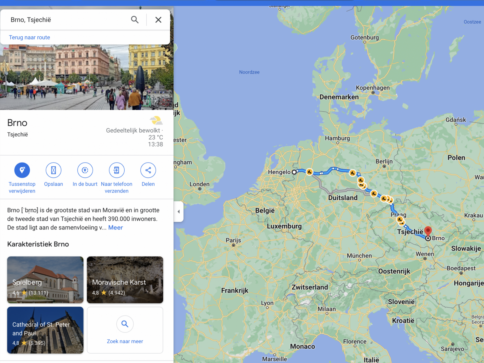The image size is (484, 363).
Task: Click the Wenen label on map
Action: (x=425, y=254)
